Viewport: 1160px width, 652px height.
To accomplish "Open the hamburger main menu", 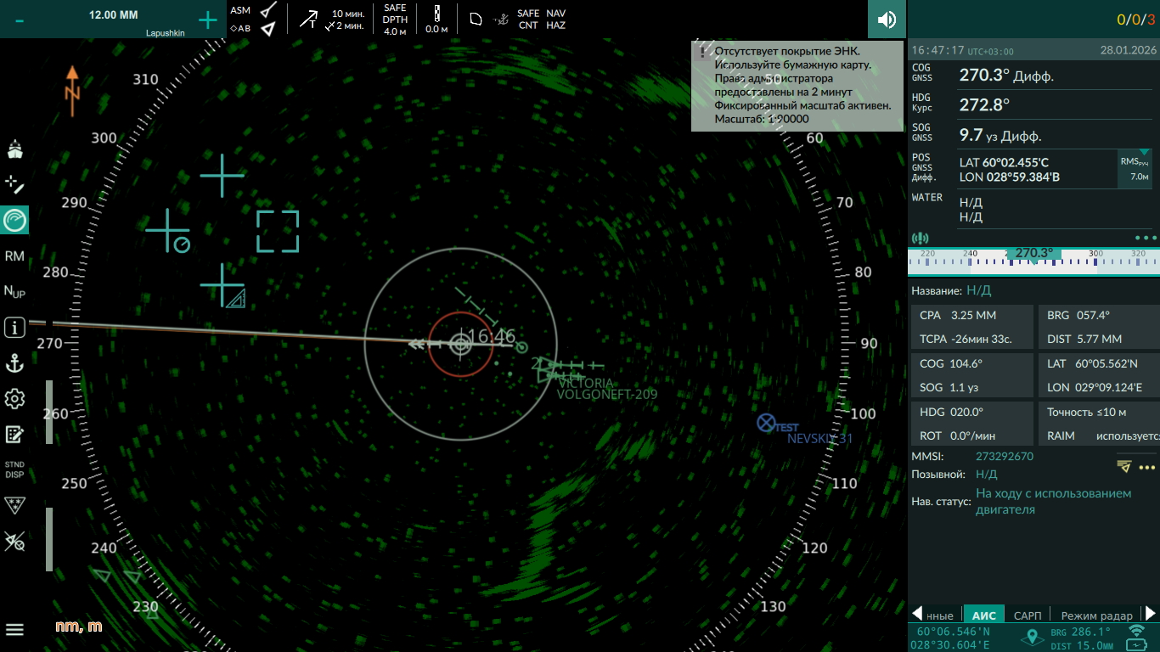I will [14, 629].
